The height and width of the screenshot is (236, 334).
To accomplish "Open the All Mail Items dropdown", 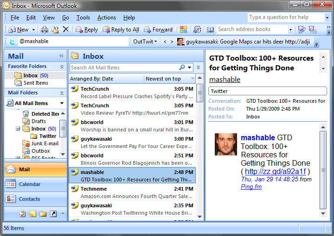I will (x=62, y=103).
